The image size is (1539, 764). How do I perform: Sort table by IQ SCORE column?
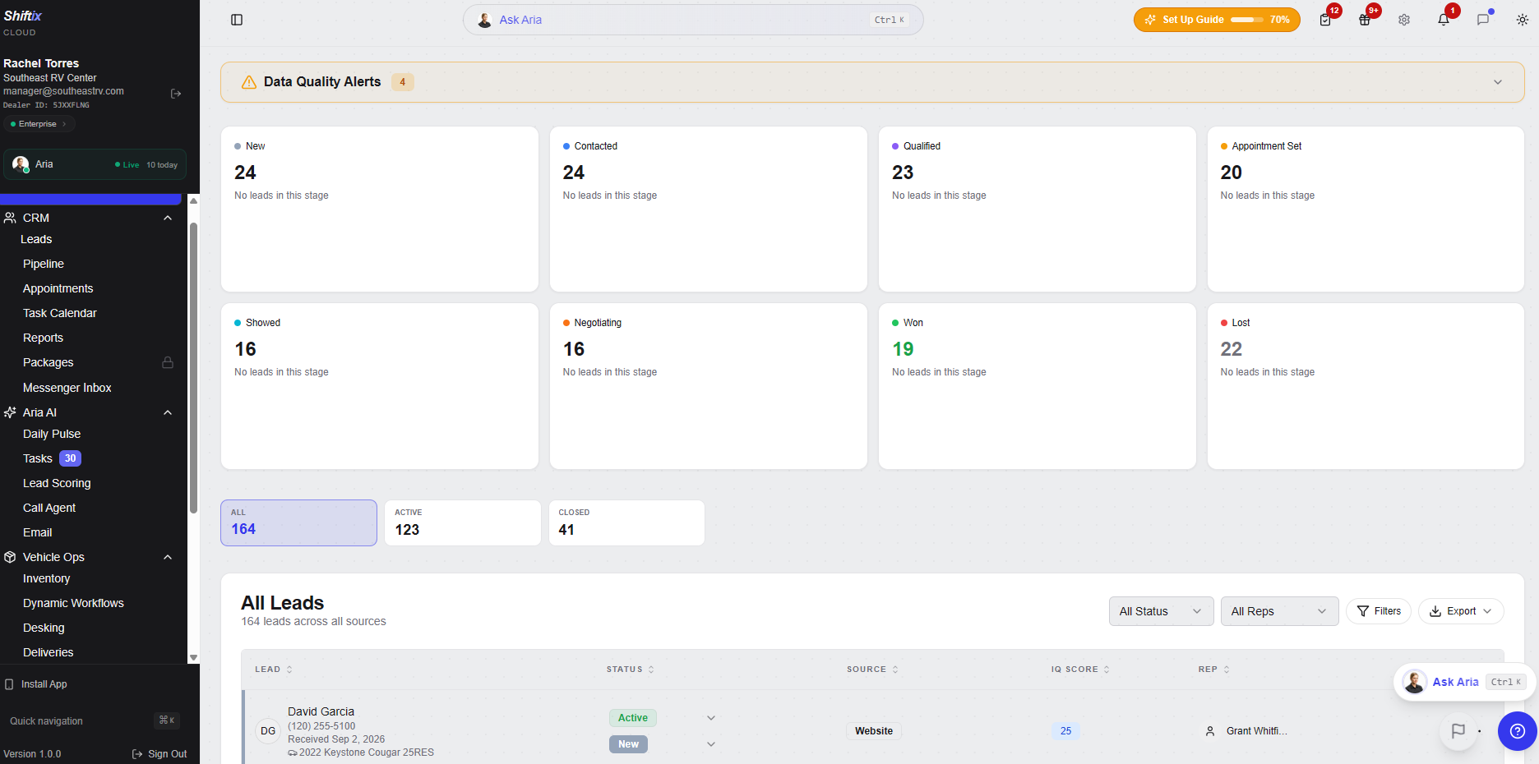(x=1080, y=670)
